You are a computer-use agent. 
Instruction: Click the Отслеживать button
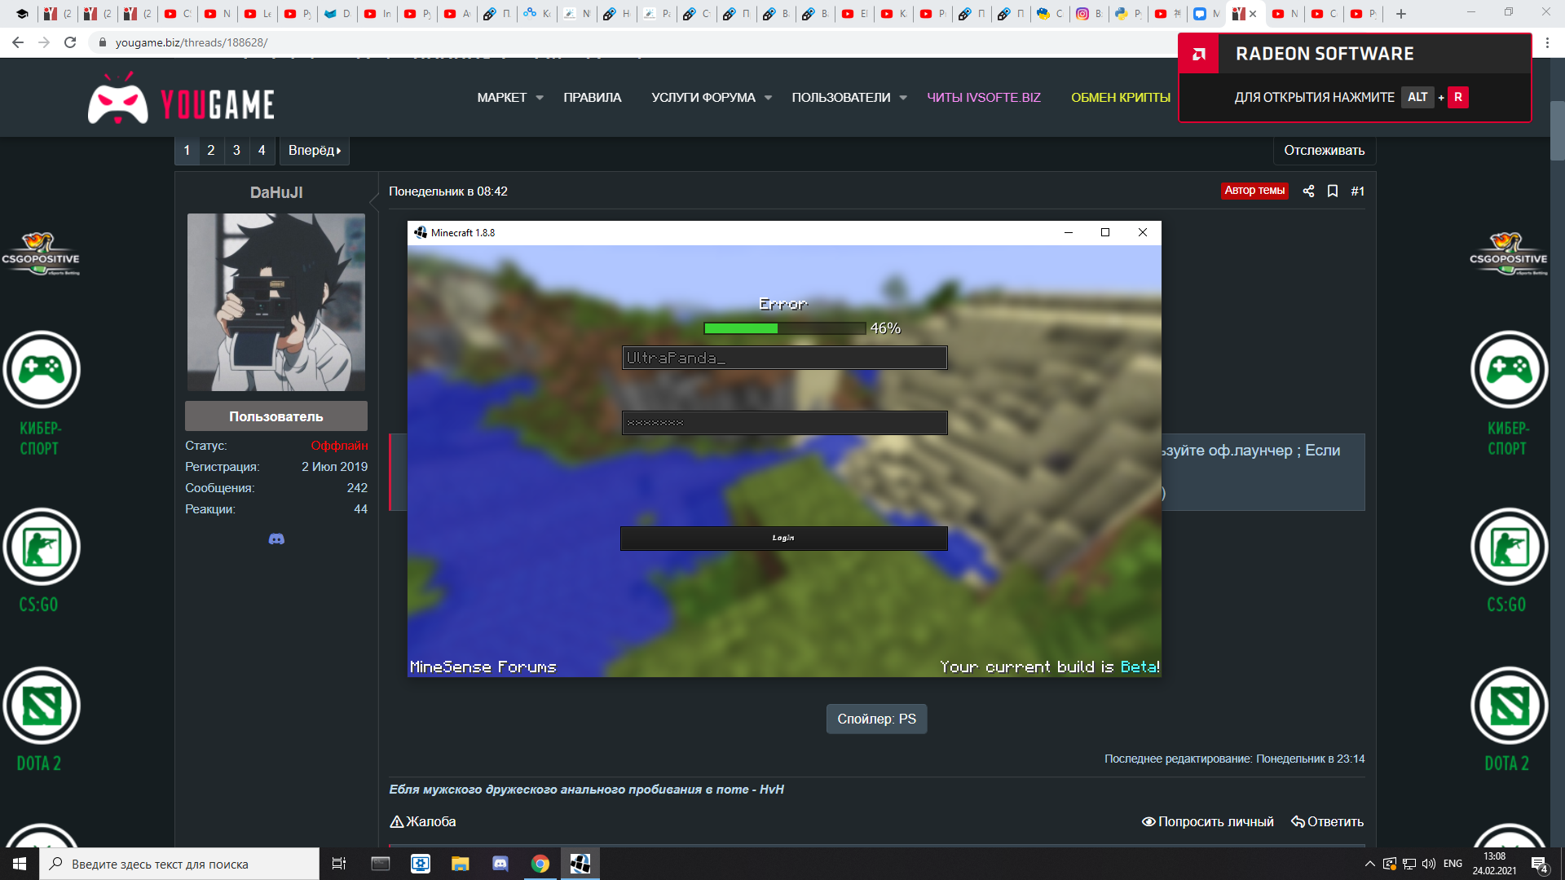point(1325,150)
